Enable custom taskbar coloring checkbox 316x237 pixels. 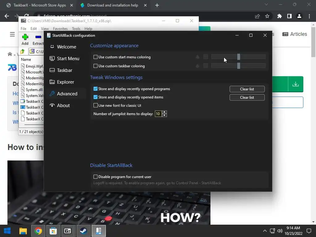(x=96, y=66)
